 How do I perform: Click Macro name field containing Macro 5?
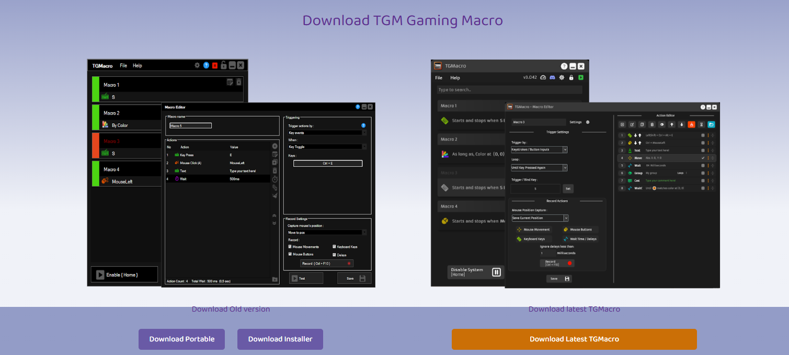click(190, 125)
